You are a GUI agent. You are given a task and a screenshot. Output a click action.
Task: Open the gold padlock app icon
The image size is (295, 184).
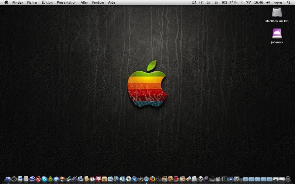pyautogui.click(x=104, y=179)
